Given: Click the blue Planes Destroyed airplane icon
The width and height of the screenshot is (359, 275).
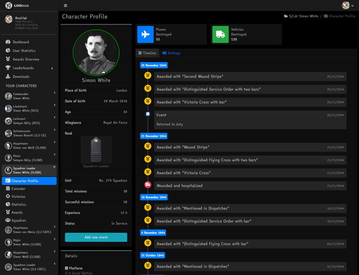Looking at the screenshot, I should coord(145,34).
